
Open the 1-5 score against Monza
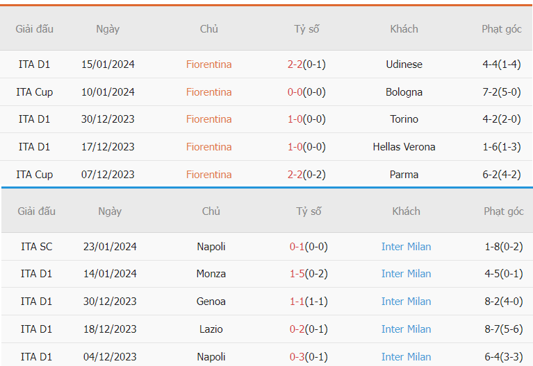pyautogui.click(x=297, y=274)
